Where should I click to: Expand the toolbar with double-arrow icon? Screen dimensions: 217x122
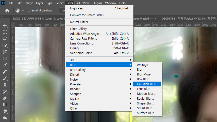[2, 16]
